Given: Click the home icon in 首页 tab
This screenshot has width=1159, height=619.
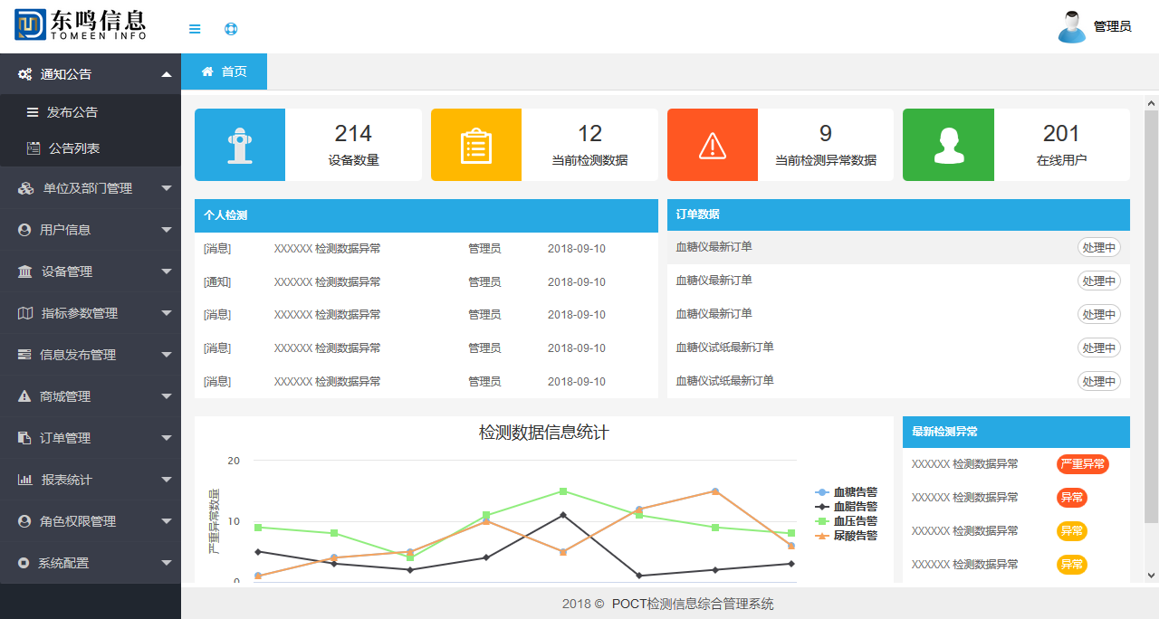Looking at the screenshot, I should [x=207, y=71].
